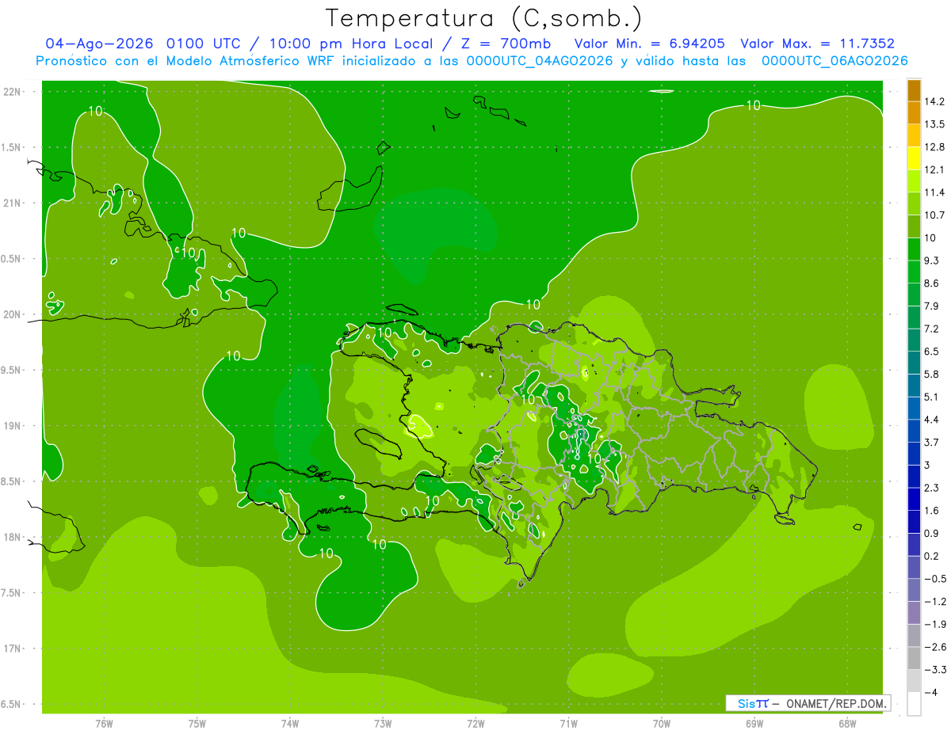Click the '9.3' color scale value
This screenshot has width=951, height=734.
click(x=932, y=261)
